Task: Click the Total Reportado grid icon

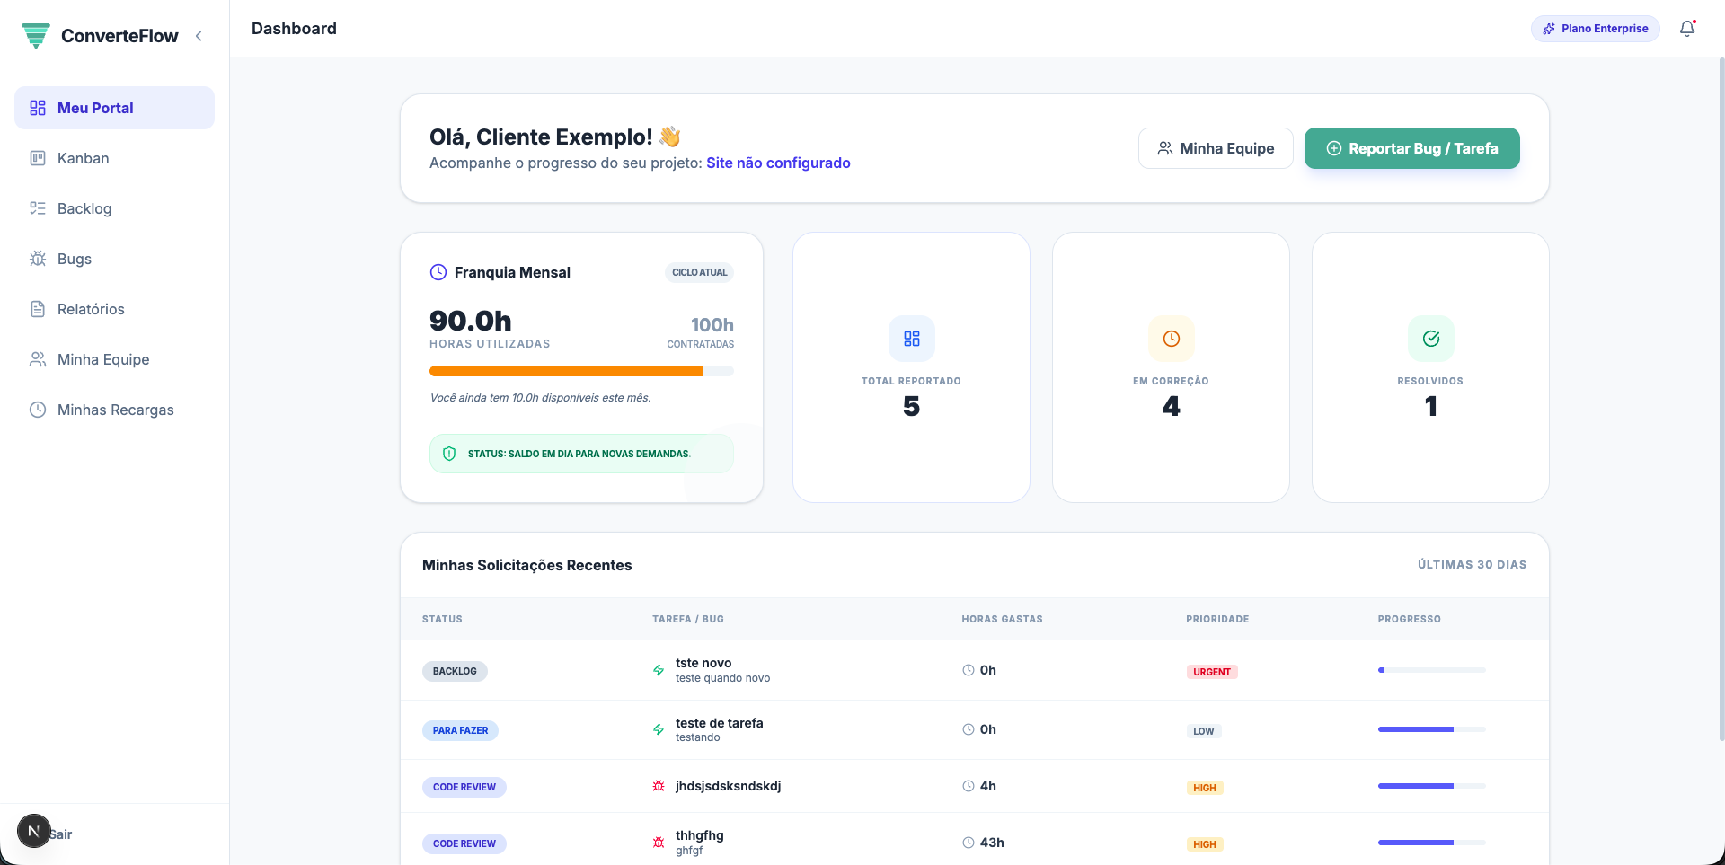Action: 911,339
